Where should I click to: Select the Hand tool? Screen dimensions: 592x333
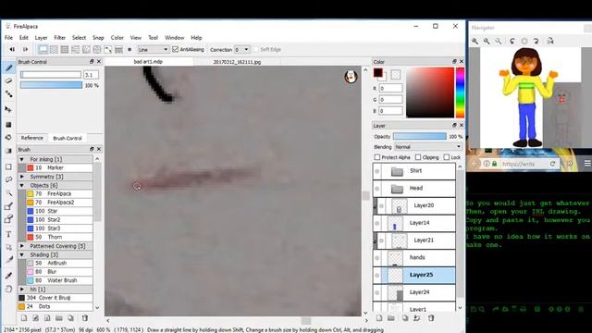[x=8, y=290]
